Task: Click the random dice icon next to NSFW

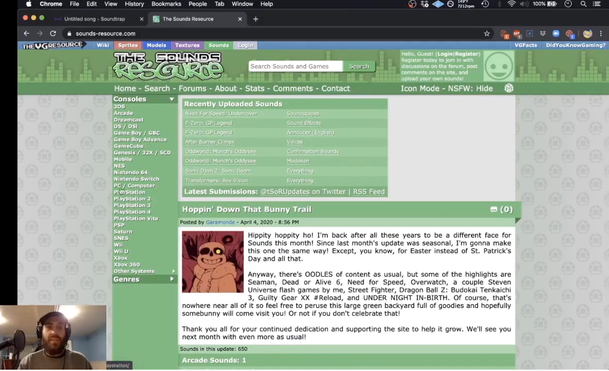Action: (509, 88)
